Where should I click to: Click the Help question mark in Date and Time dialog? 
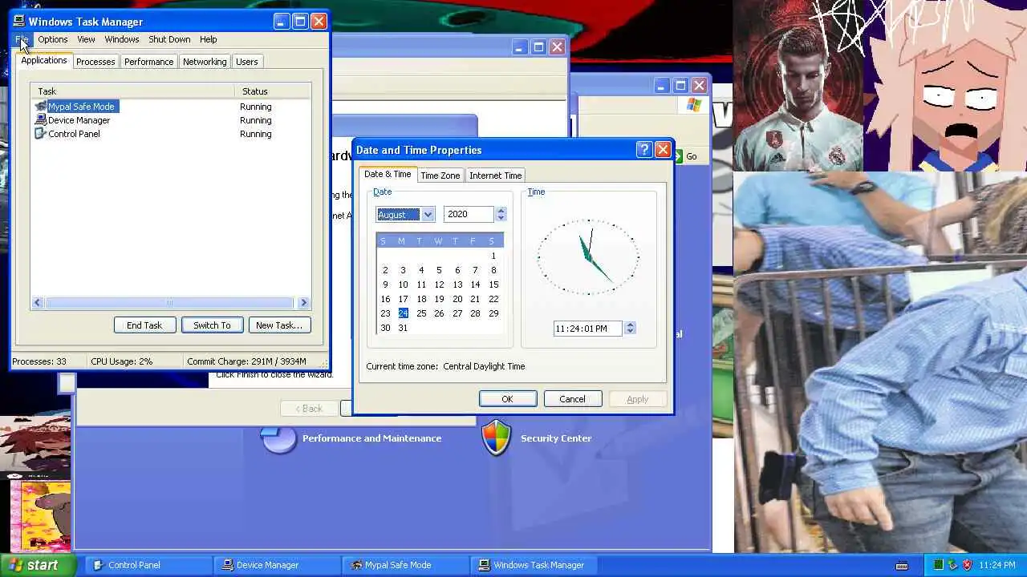pyautogui.click(x=643, y=150)
